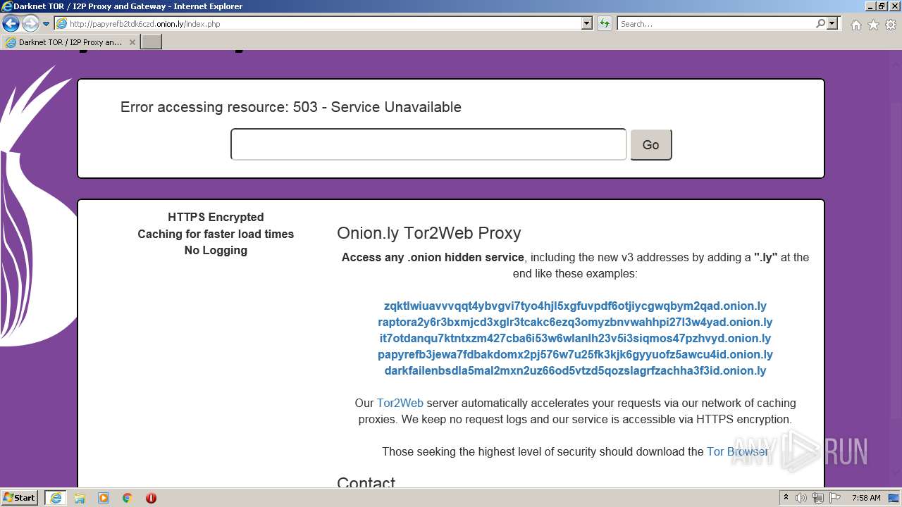Image resolution: width=902 pixels, height=507 pixels.
Task: Click the 503 Service Unavailable error message
Action: [x=290, y=107]
